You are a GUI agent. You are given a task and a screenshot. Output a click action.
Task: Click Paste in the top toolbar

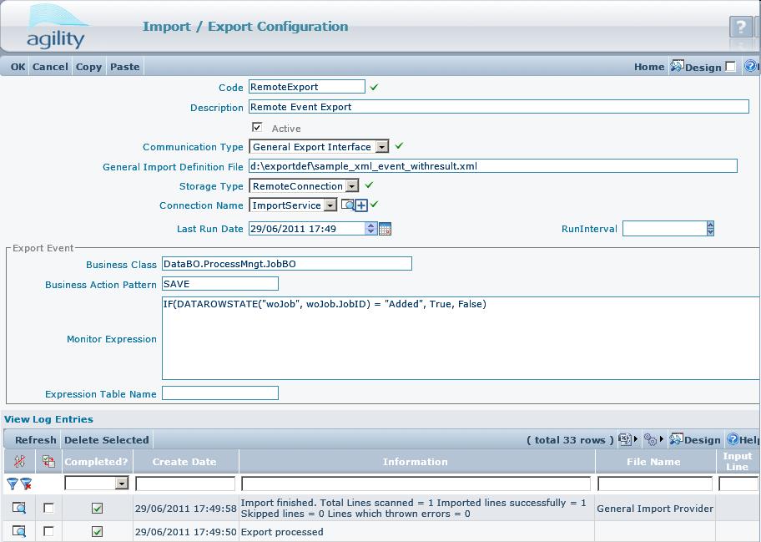coord(125,67)
